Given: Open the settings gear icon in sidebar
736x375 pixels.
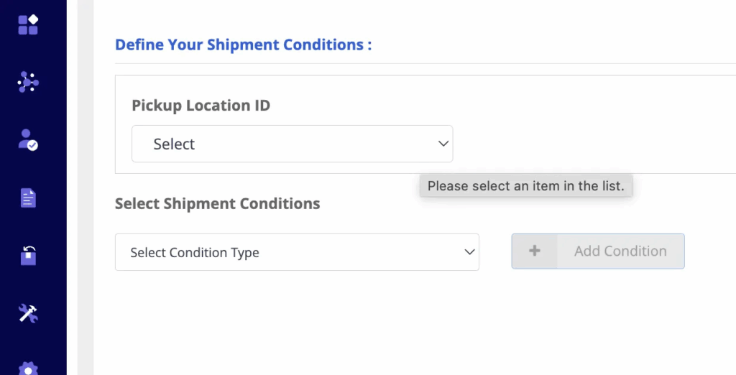Looking at the screenshot, I should 28,367.
